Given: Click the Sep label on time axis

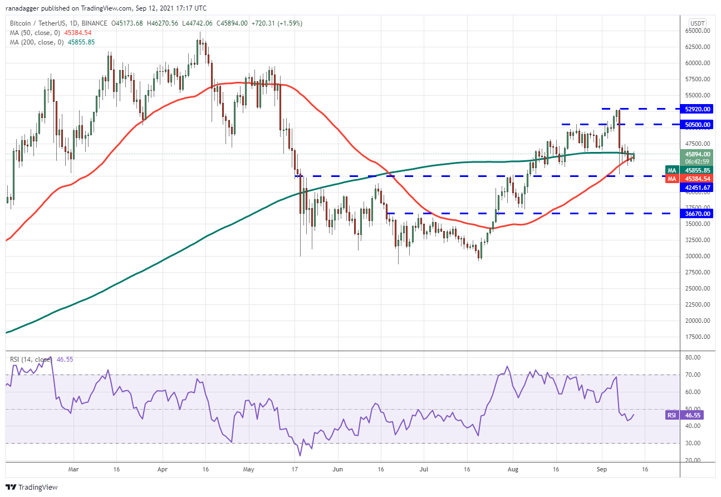Looking at the screenshot, I should tap(601, 469).
